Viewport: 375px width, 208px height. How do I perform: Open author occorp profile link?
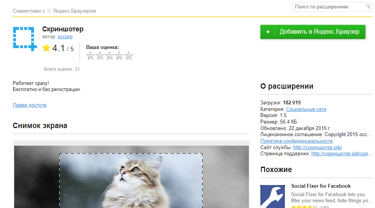(x=65, y=37)
